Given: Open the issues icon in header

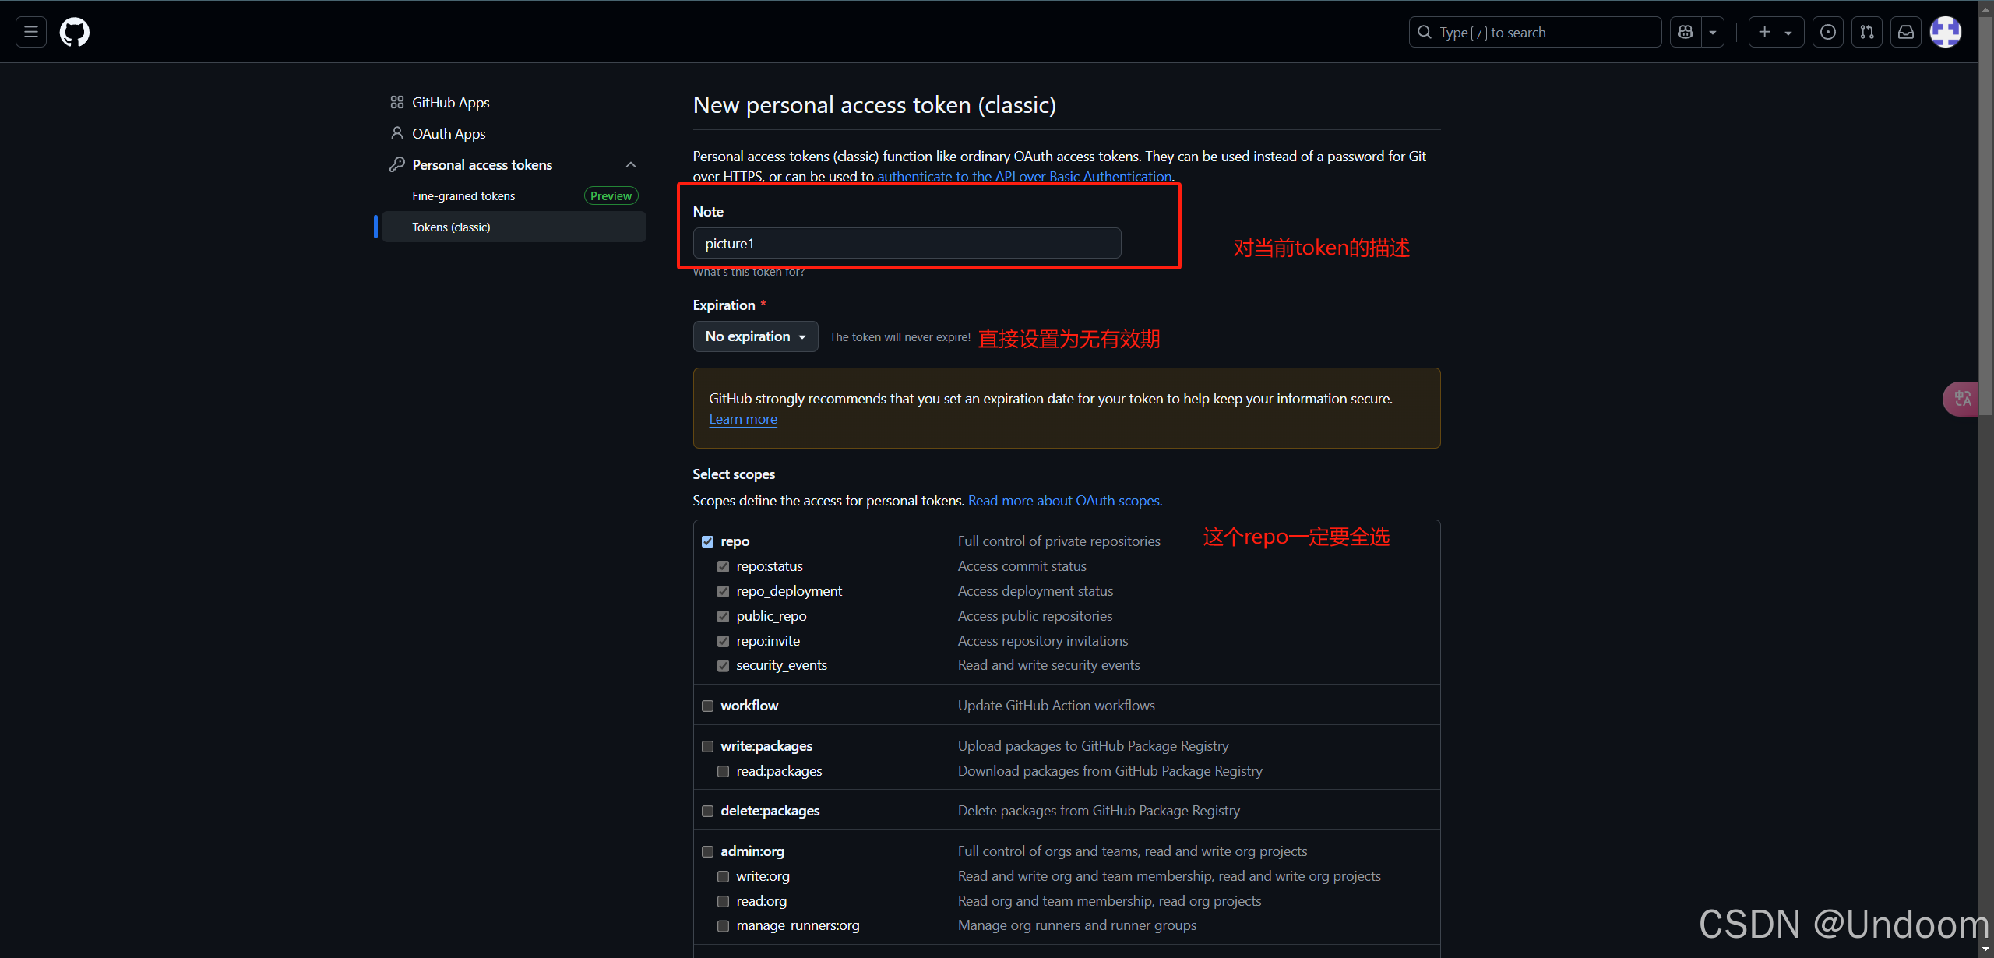Looking at the screenshot, I should click(1828, 32).
